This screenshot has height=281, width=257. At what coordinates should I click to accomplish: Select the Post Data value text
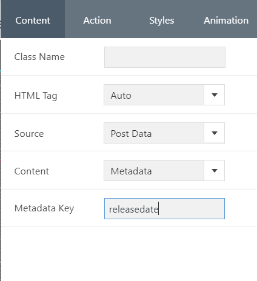131,134
